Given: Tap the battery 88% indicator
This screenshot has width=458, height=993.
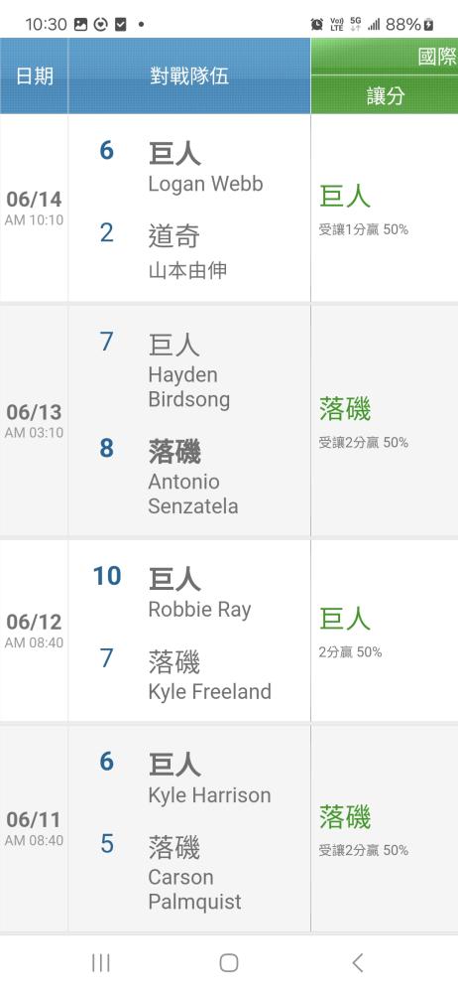Looking at the screenshot, I should tap(409, 24).
